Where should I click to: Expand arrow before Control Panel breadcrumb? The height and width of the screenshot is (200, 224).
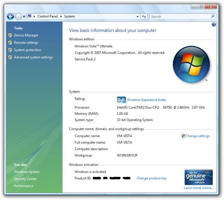(34, 17)
